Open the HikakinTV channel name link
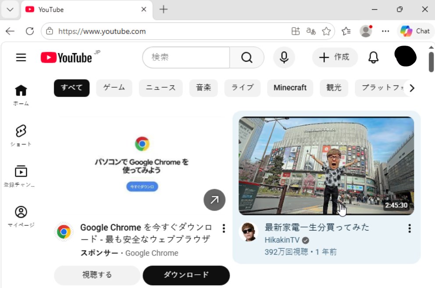This screenshot has width=435, height=288. [282, 240]
